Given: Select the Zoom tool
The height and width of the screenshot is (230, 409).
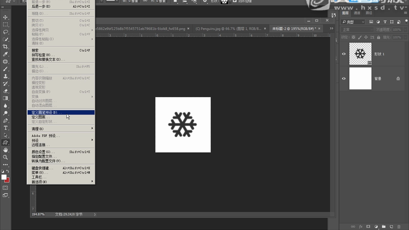Looking at the screenshot, I should [5, 157].
